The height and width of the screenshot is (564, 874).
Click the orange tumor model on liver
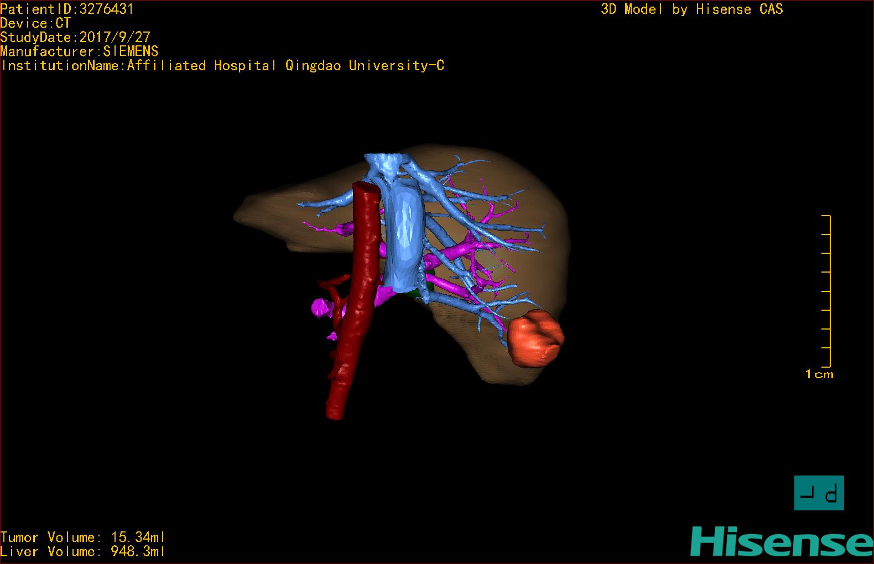point(535,338)
